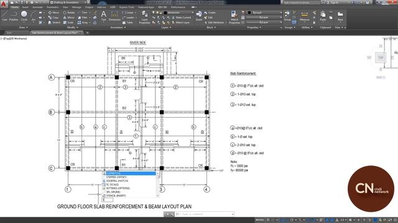
Task: Open the Insert ribbon tab
Action: [25, 7]
